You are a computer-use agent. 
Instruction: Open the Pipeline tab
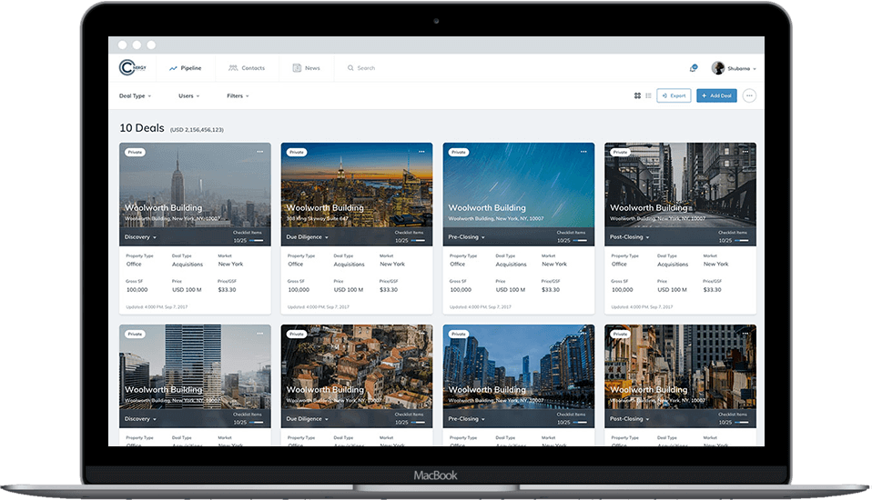186,68
